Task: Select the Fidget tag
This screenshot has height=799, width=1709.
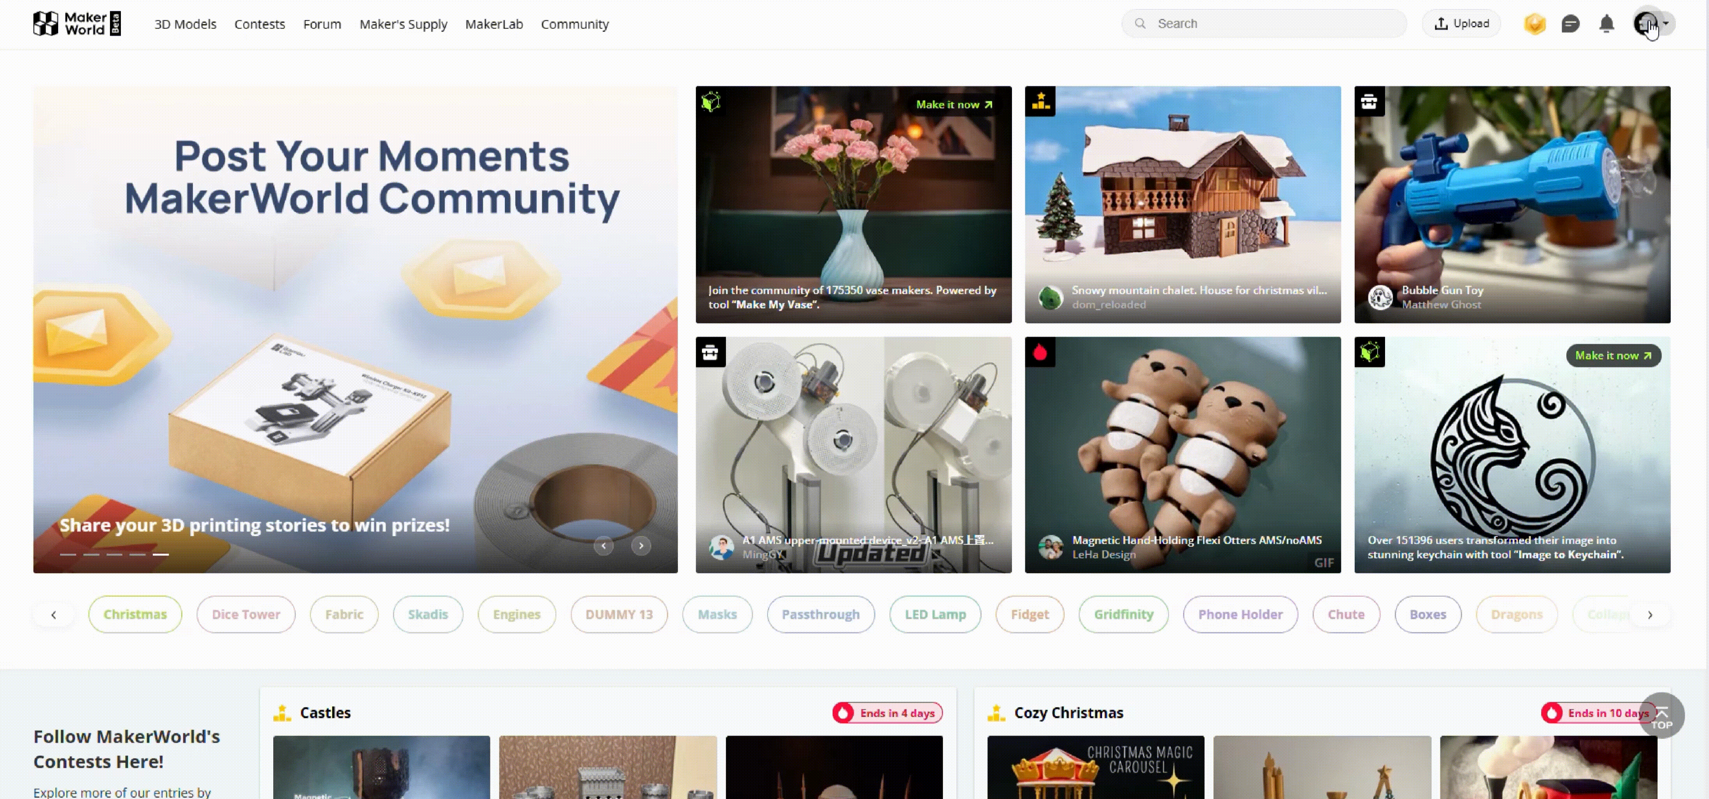Action: click(x=1030, y=615)
